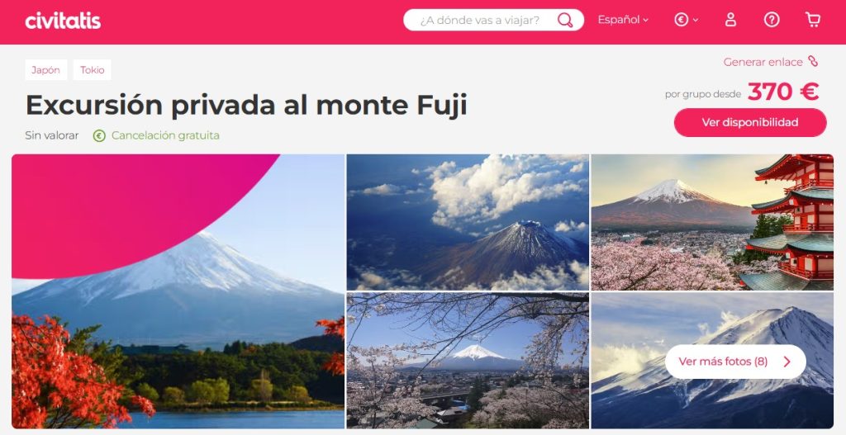Viewport: 846px width, 435px height.
Task: Click the Ver disponibilidad button
Action: pos(750,122)
